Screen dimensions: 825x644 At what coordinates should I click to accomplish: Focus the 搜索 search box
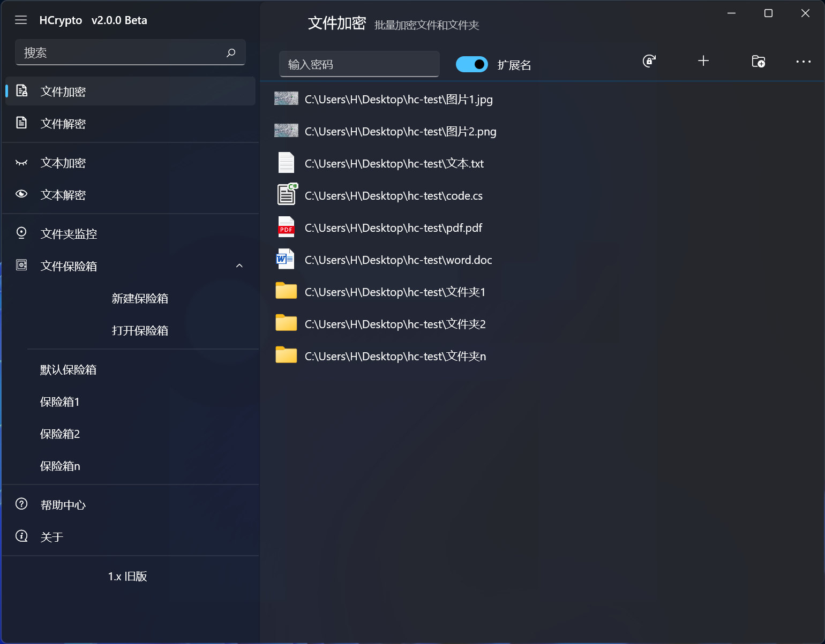point(130,52)
